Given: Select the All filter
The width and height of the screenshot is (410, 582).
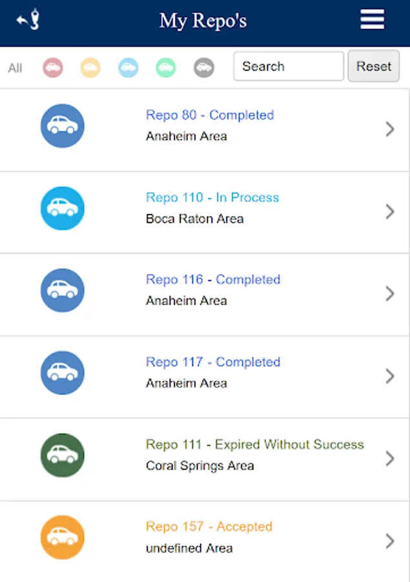Looking at the screenshot, I should click(15, 67).
